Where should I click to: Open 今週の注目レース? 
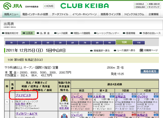[x=150, y=33]
